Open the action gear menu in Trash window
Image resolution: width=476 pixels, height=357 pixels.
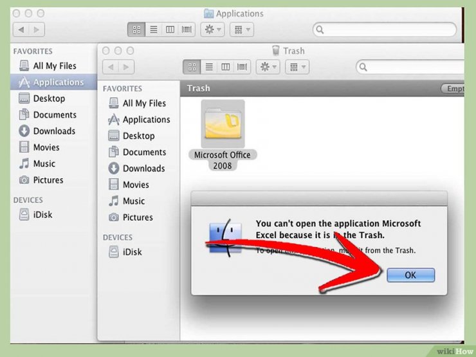pos(268,67)
